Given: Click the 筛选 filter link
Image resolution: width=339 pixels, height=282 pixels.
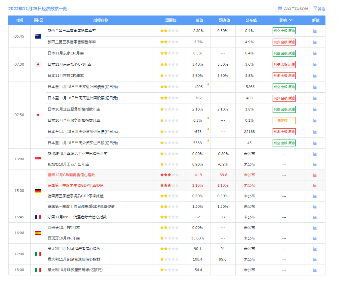Looking at the screenshot, I should pos(321,9).
